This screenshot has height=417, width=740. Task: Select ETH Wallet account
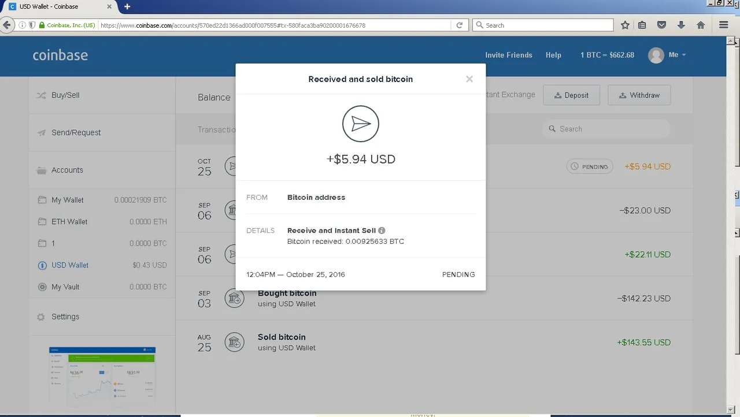pyautogui.click(x=102, y=221)
